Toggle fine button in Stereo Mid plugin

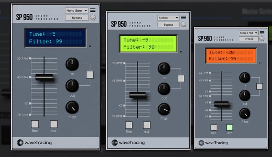tap(214, 127)
